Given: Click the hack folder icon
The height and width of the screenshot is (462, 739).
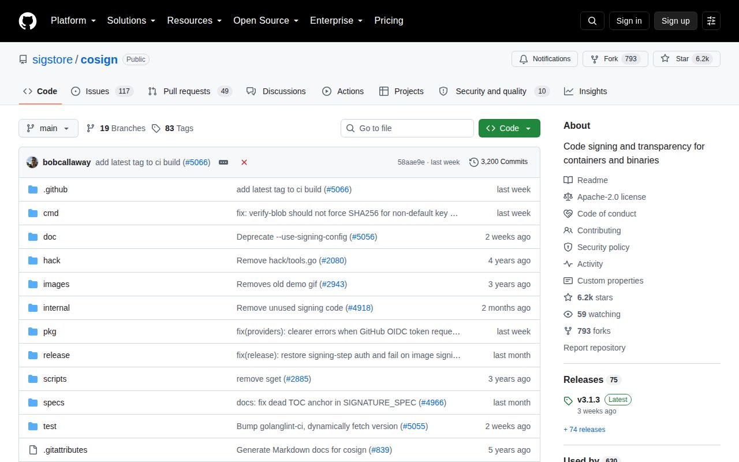Looking at the screenshot, I should point(33,260).
